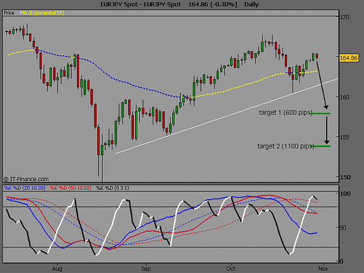Select the blue '%K %D (20 10 20)' stochastic label
The height and width of the screenshot is (273, 364).
tap(24, 188)
